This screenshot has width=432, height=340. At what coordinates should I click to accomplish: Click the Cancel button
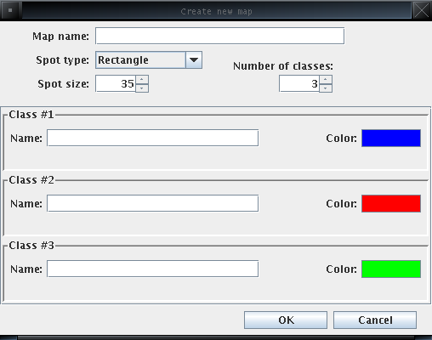click(x=375, y=320)
